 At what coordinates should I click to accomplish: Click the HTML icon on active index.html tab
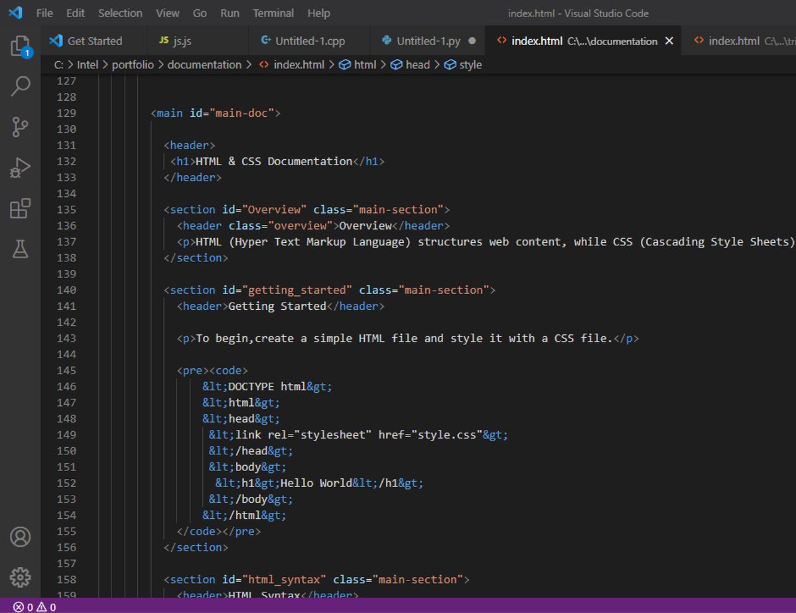tap(501, 40)
